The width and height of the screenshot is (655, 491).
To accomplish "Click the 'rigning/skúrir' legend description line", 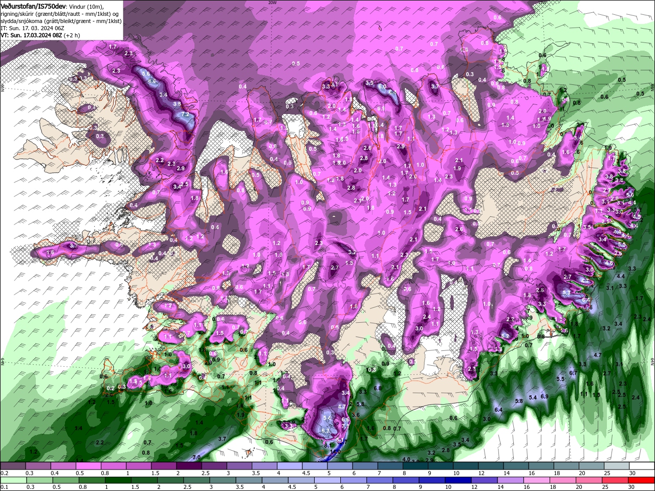I will pos(59,14).
